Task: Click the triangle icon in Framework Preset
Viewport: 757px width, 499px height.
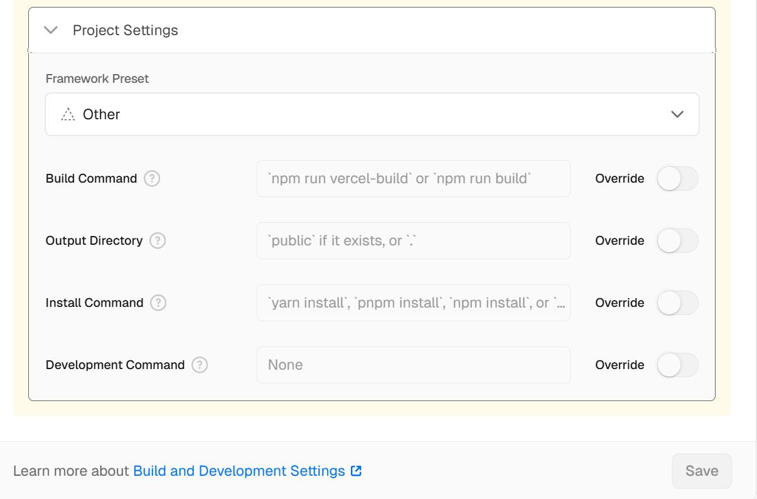Action: [x=68, y=115]
